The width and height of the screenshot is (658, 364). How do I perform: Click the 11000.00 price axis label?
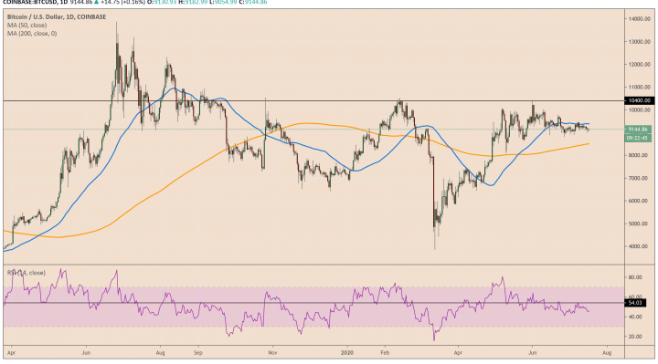point(640,88)
